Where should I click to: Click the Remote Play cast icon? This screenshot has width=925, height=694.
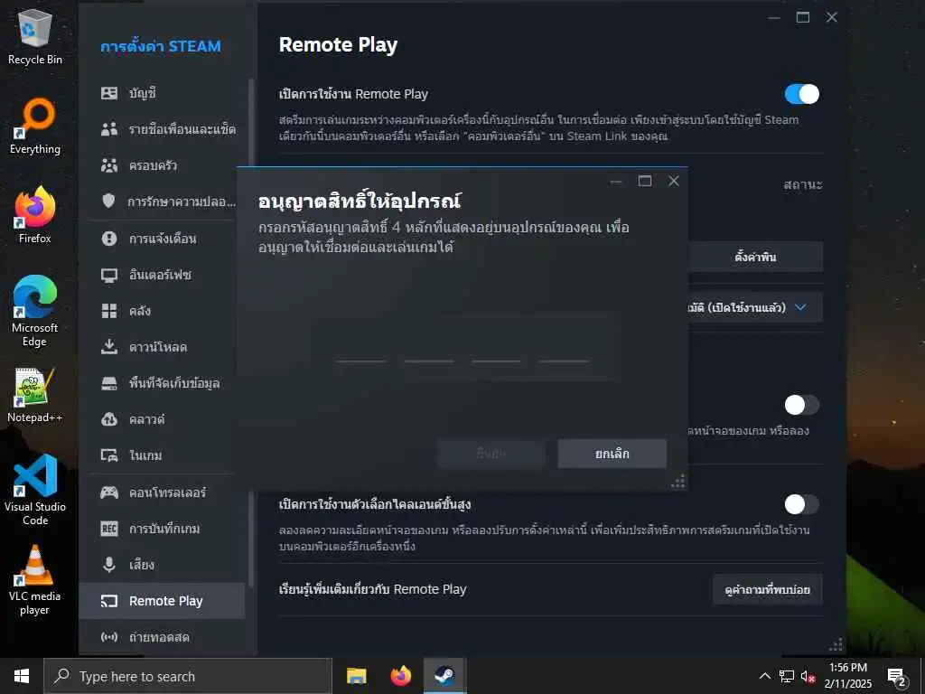[109, 601]
